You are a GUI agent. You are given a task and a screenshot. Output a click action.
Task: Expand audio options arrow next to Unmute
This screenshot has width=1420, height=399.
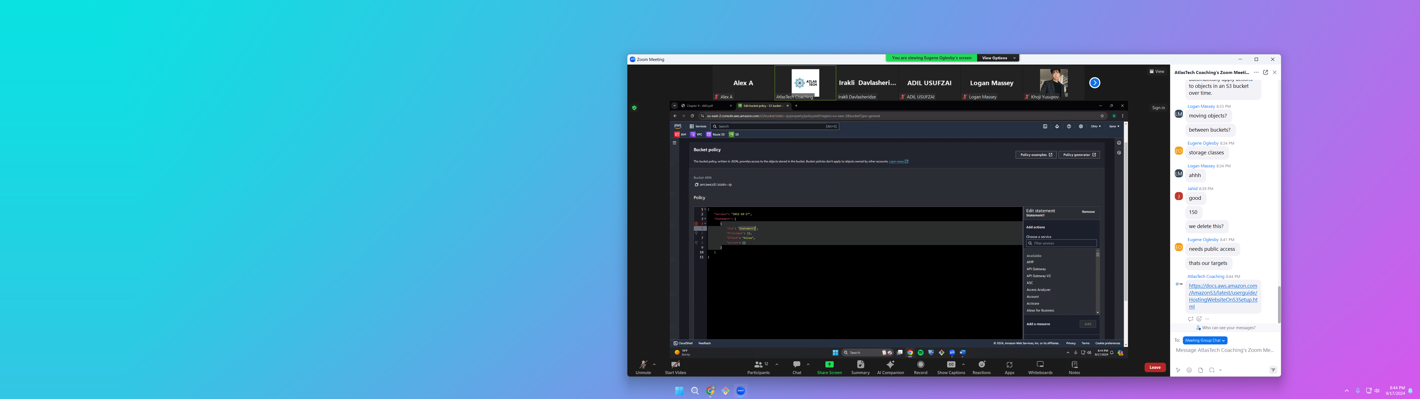click(654, 364)
